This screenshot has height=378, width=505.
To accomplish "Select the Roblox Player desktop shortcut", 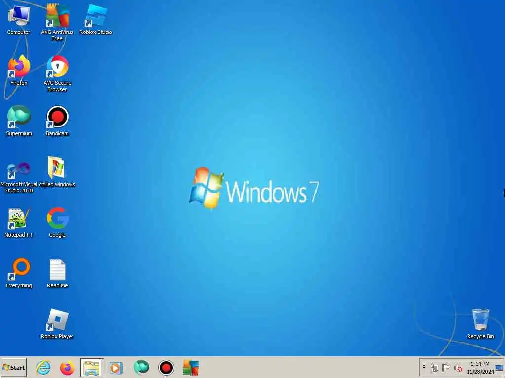I will [57, 324].
